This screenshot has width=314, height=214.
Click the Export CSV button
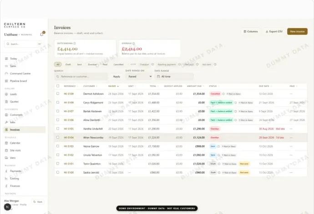tap(274, 32)
